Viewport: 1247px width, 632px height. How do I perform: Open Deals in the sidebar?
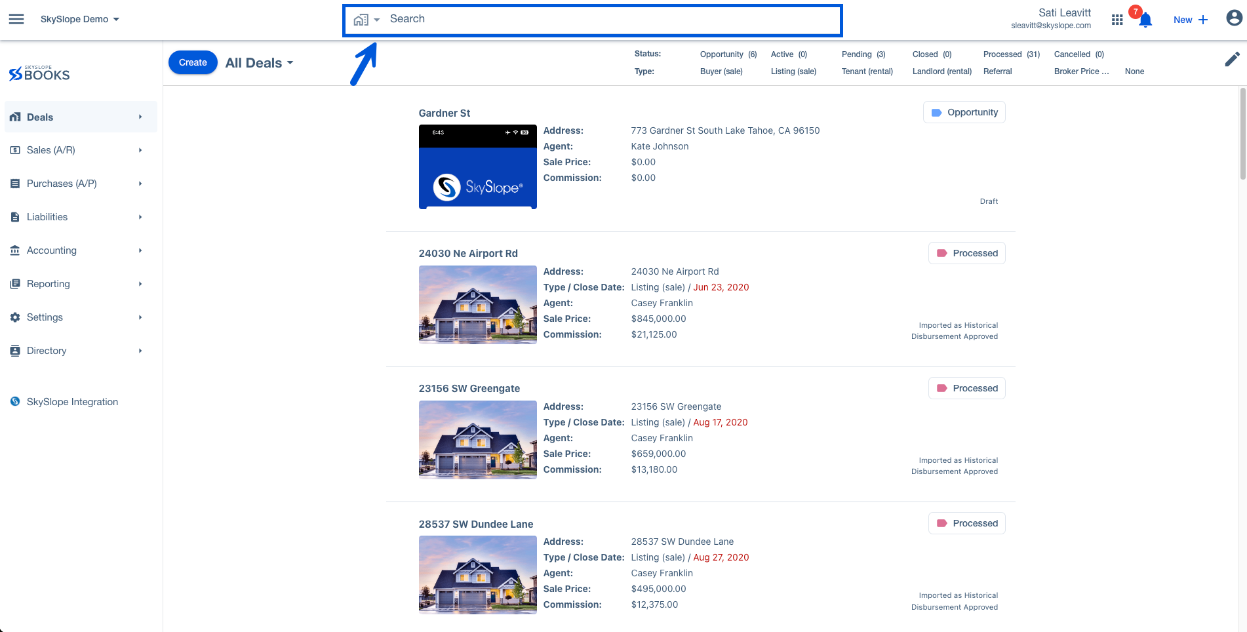81,117
